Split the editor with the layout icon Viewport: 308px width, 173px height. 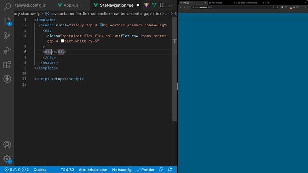tap(162, 5)
